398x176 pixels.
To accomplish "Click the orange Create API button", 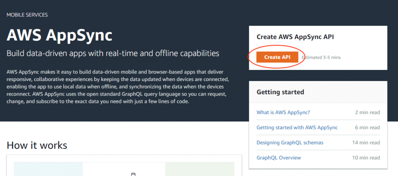I will 277,57.
